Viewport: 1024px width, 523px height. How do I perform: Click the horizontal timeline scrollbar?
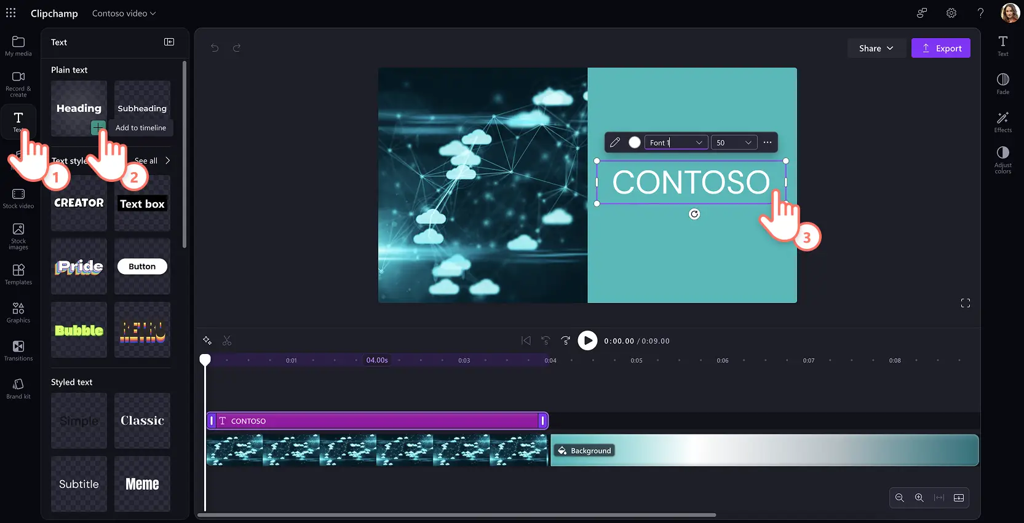point(456,515)
